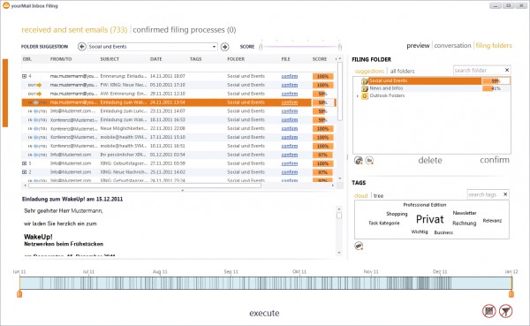530x326 pixels.
Task: Expand the Outlook Folders tree node
Action: (357, 96)
